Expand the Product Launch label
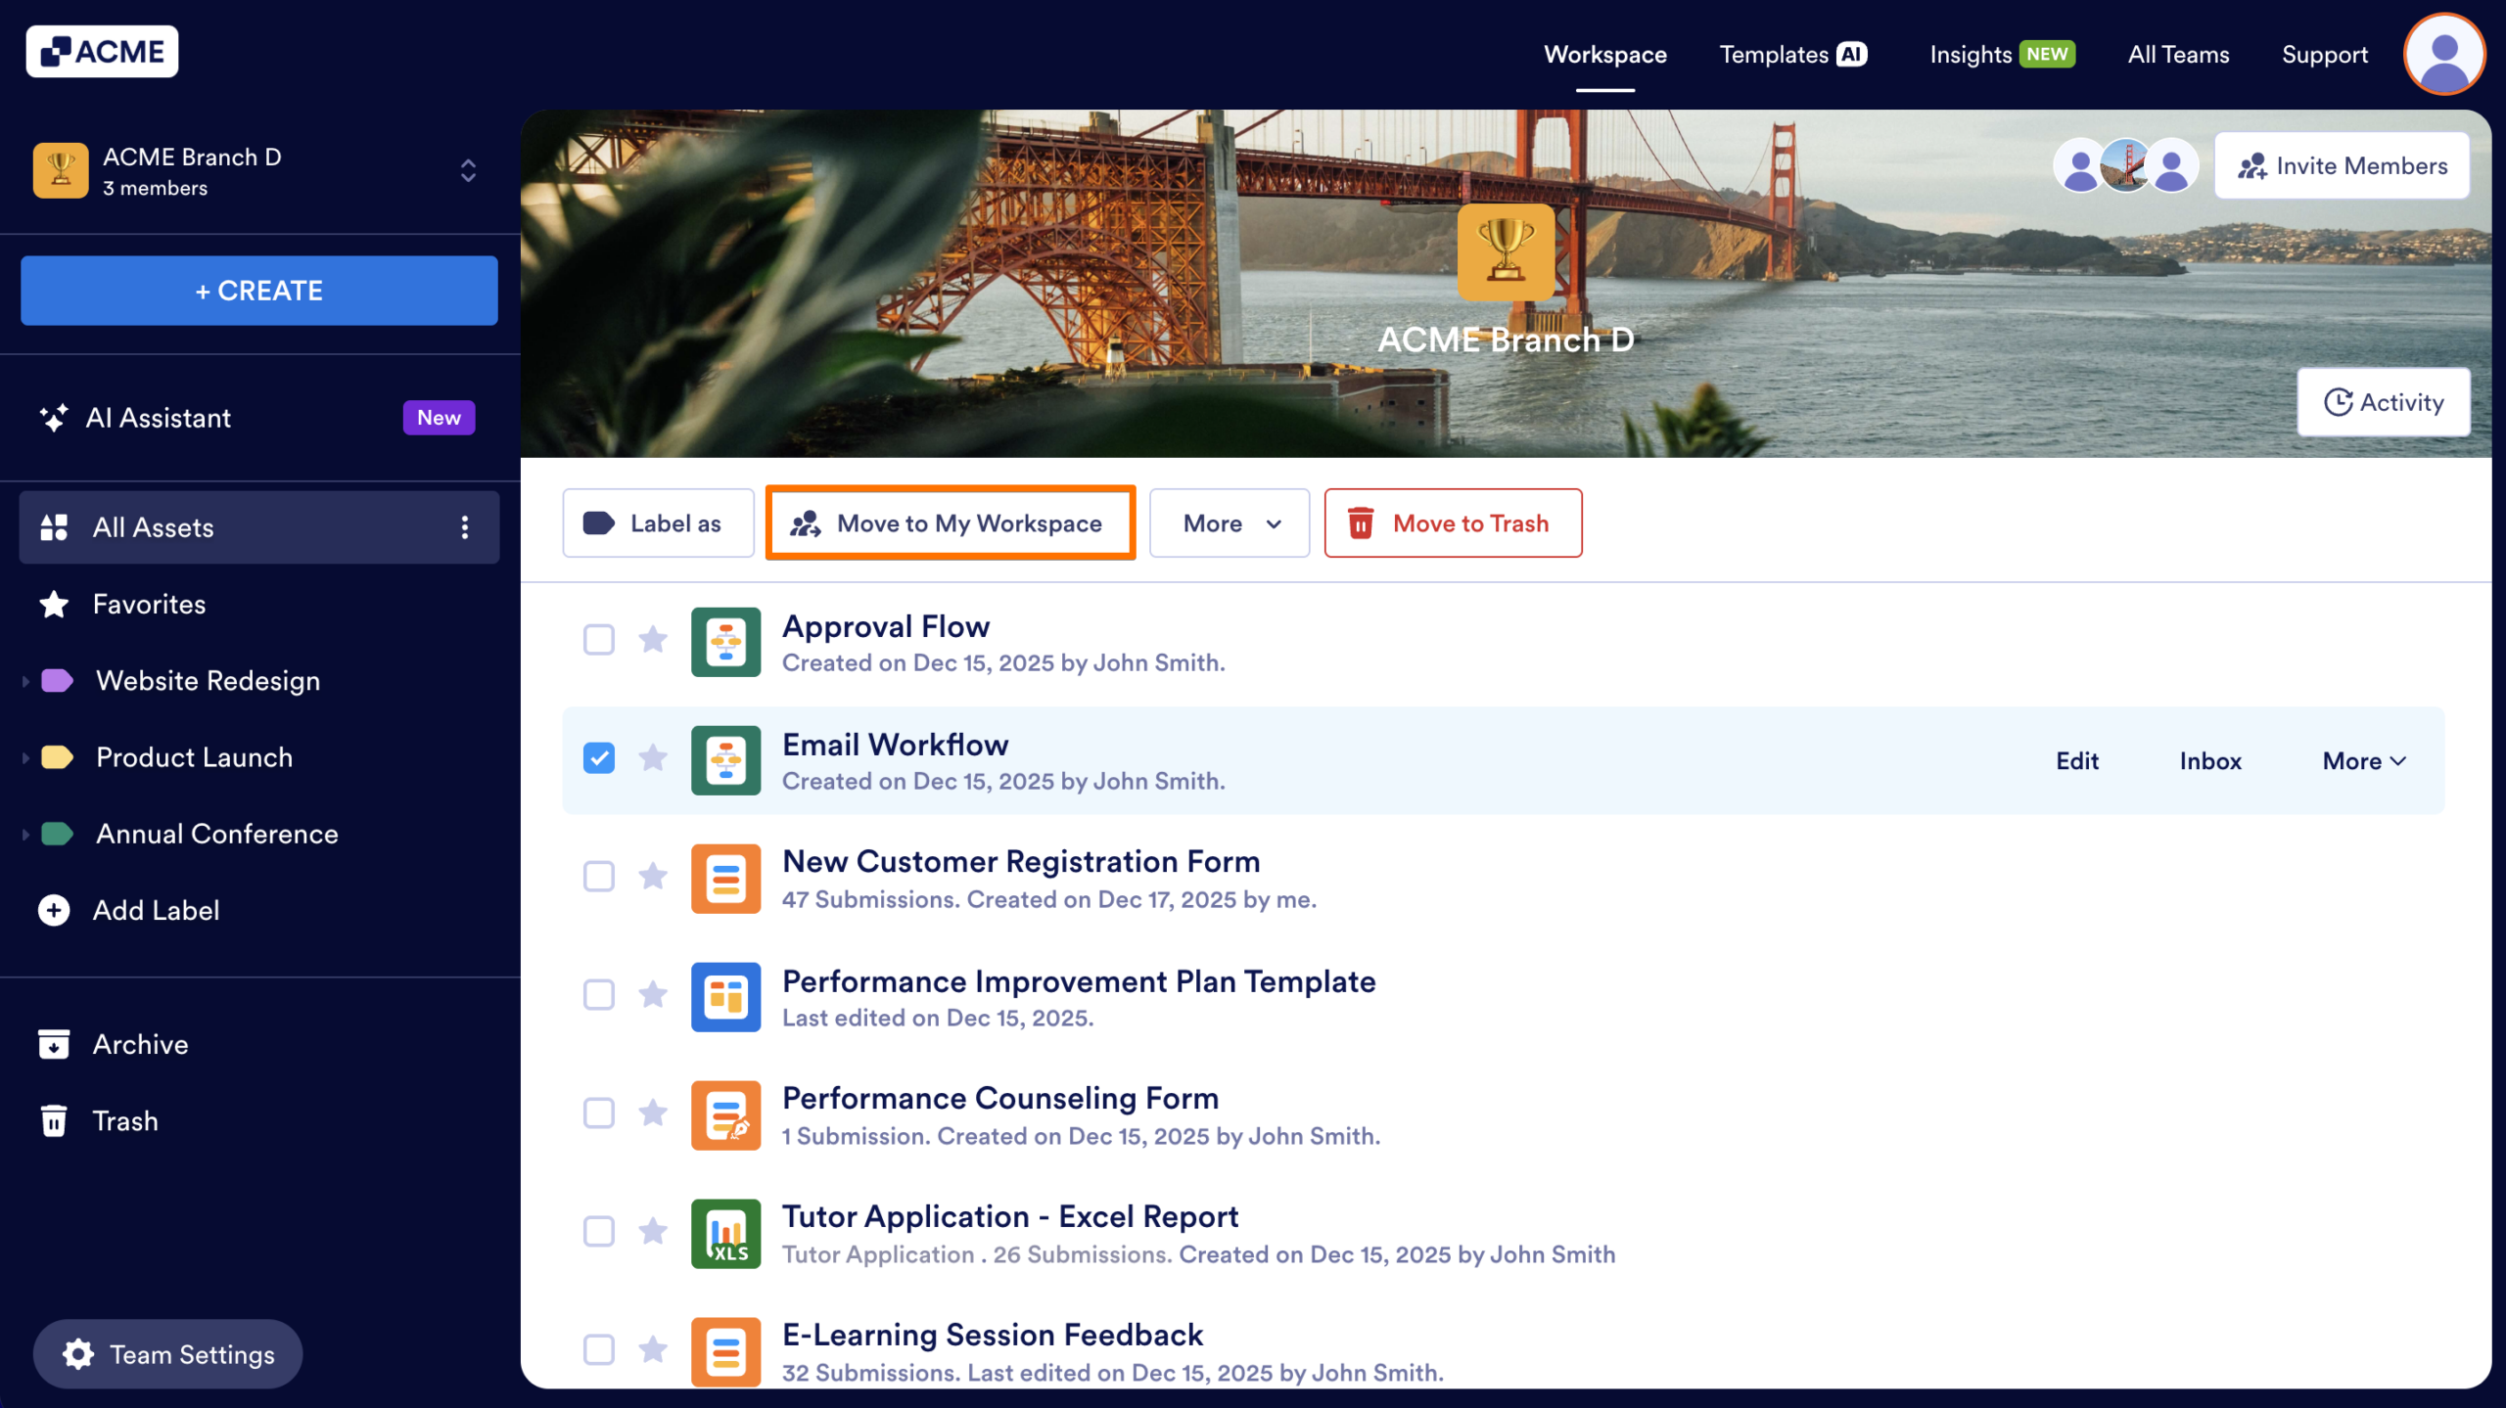The height and width of the screenshot is (1408, 2506). (24, 756)
